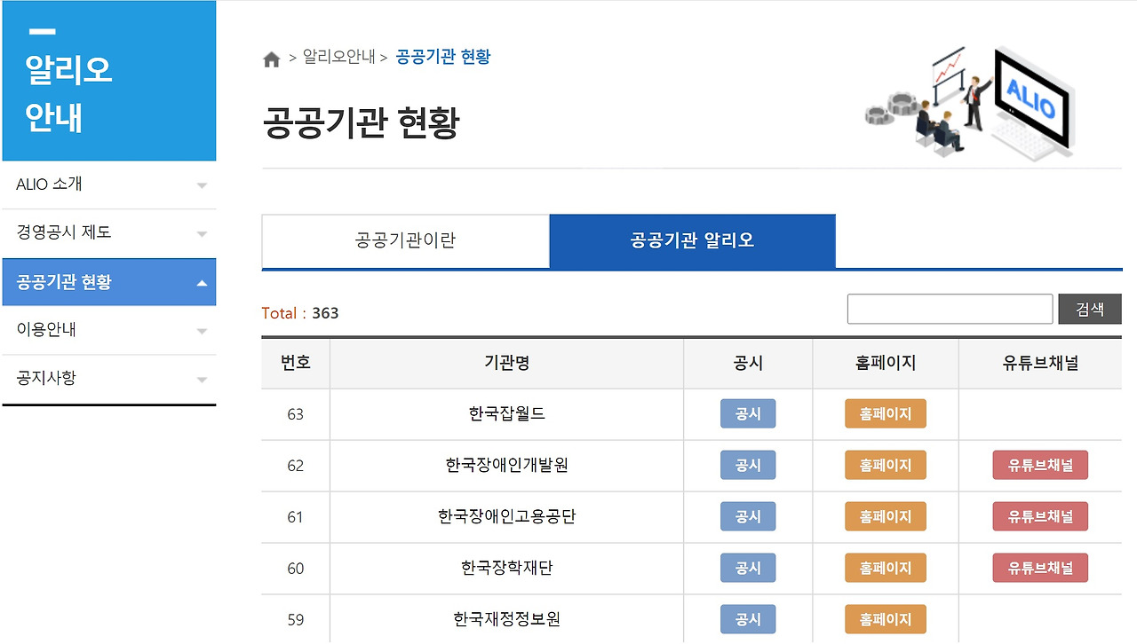Click row number 63
1137x644 pixels.
(296, 414)
